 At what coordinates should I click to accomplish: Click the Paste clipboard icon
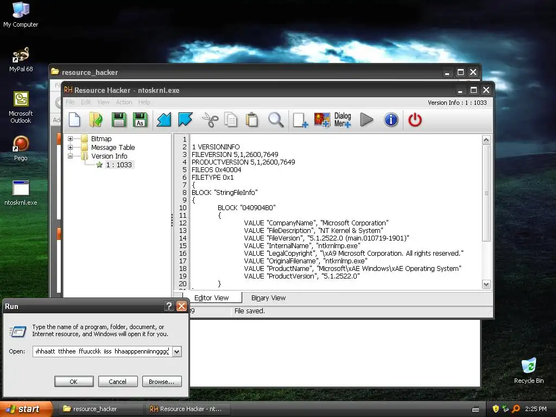point(252,119)
